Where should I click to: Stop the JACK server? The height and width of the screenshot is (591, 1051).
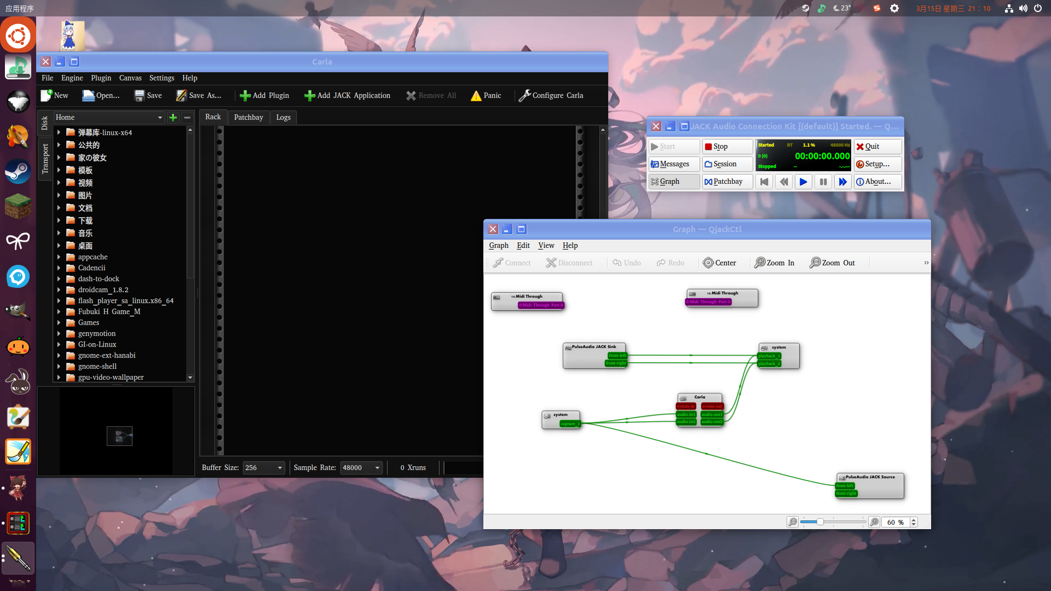(x=727, y=147)
